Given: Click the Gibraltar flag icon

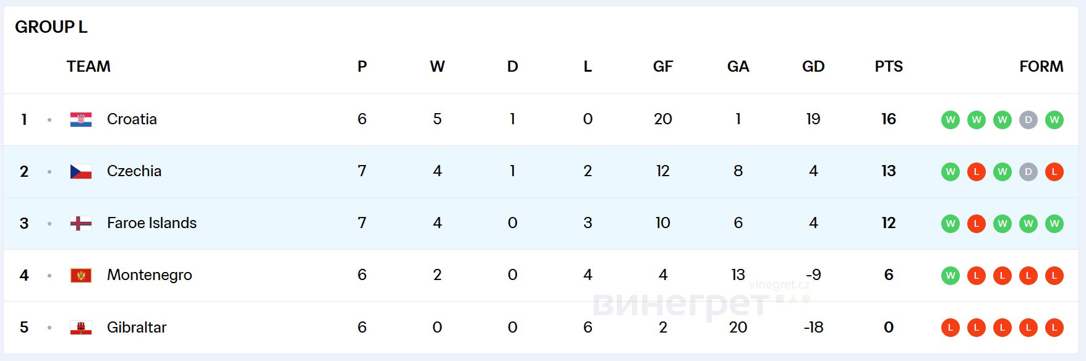Looking at the screenshot, I should [x=81, y=328].
